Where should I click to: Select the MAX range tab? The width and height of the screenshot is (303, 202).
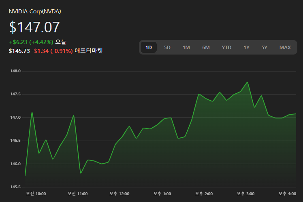[285, 47]
